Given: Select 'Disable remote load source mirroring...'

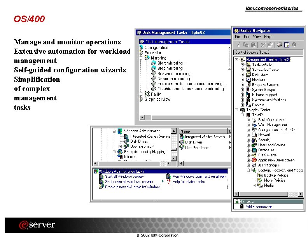Looking at the screenshot, I should coord(192,89).
